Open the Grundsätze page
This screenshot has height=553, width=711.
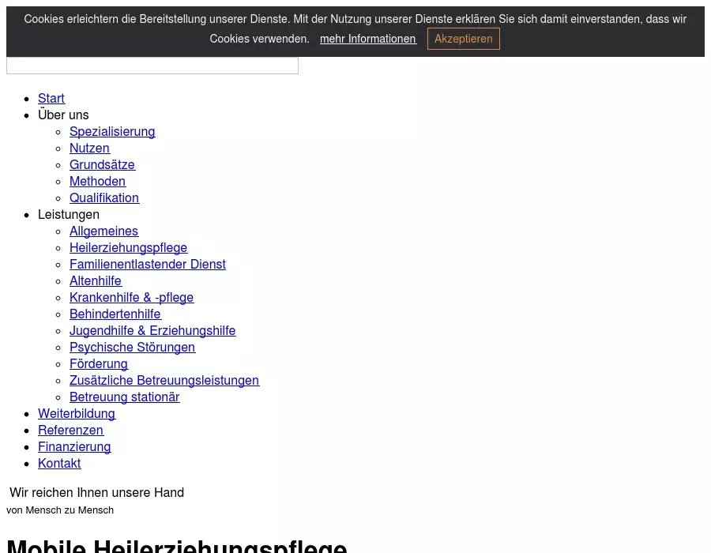(x=102, y=164)
